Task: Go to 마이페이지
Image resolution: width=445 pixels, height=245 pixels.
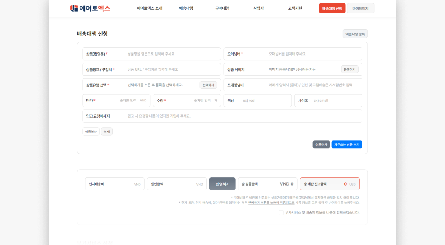Action: coord(360,9)
